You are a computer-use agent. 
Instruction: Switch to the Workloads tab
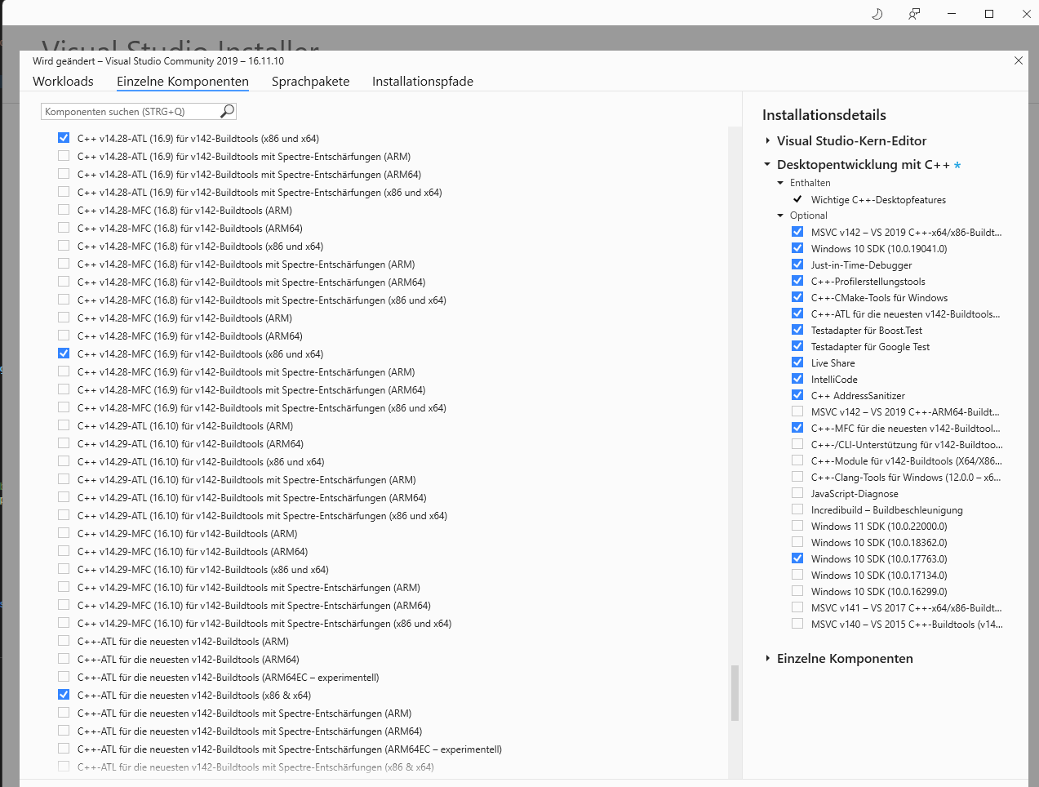[x=63, y=82]
